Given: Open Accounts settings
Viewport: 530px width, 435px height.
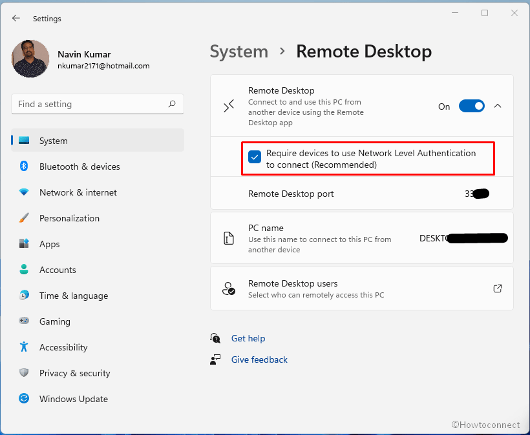Looking at the screenshot, I should [x=98, y=270].
